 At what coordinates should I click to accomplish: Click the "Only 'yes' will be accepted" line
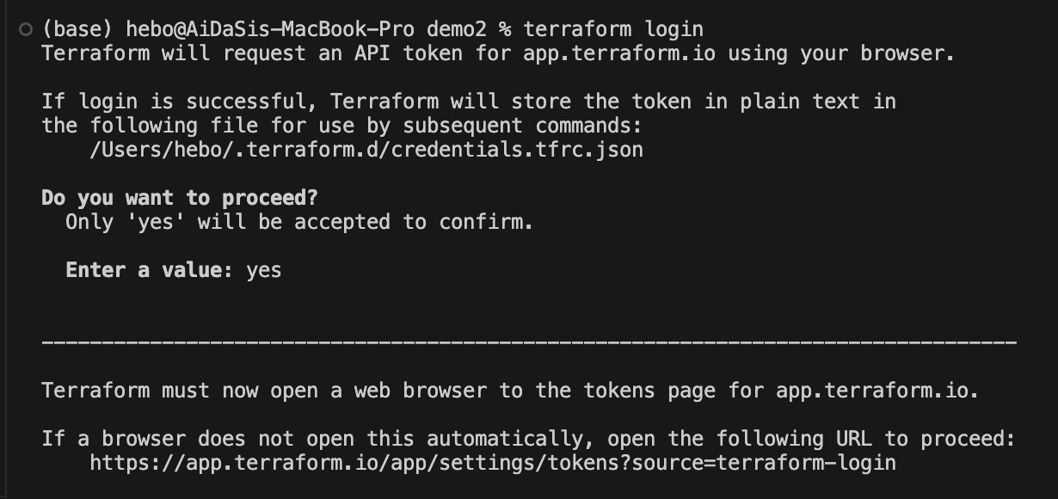[299, 222]
